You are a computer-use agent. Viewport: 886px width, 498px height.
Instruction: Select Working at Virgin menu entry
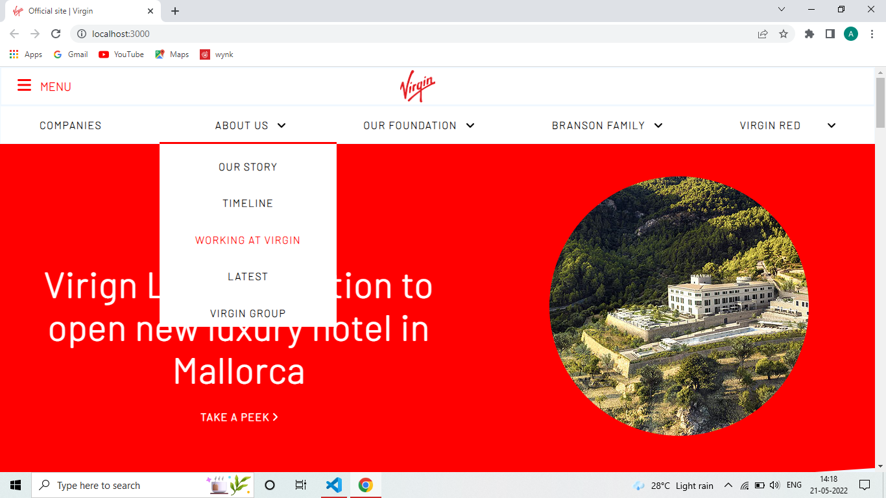(248, 240)
